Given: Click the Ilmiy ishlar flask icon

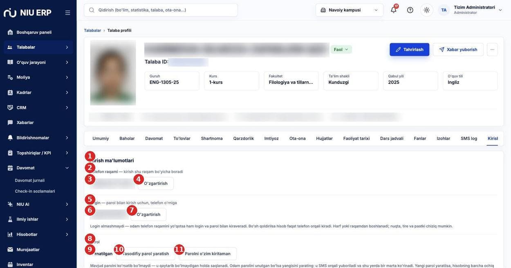Looking at the screenshot, I should pyautogui.click(x=10, y=219).
